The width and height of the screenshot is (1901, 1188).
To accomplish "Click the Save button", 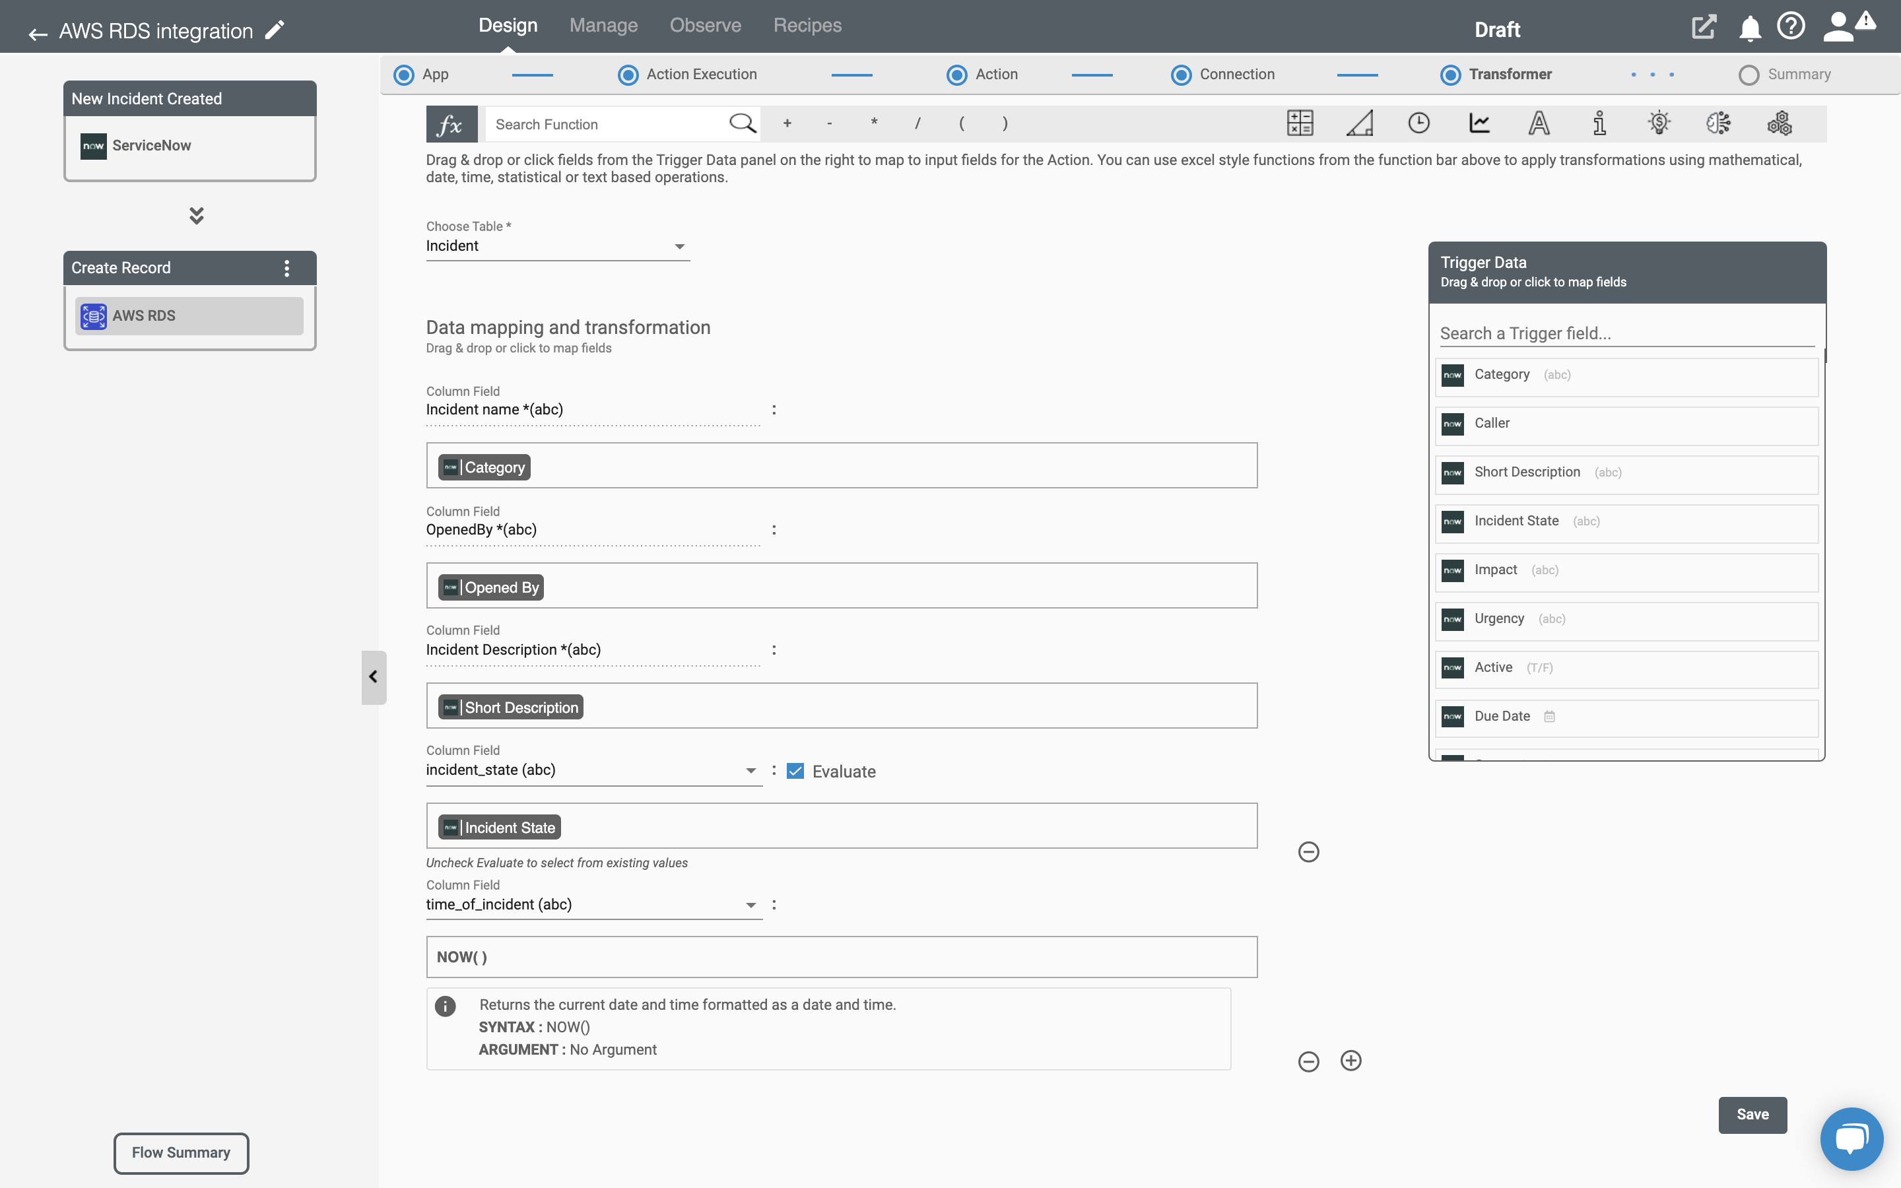I will point(1753,1113).
